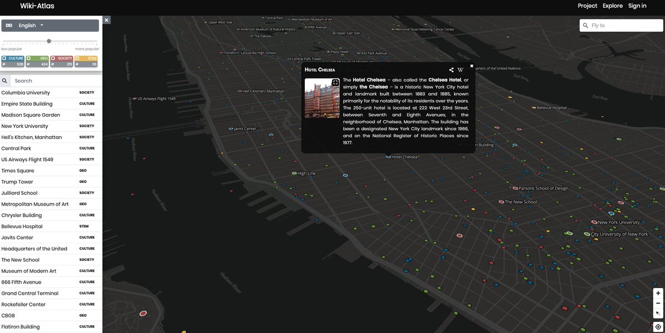Select Central Park in the list

[51, 148]
